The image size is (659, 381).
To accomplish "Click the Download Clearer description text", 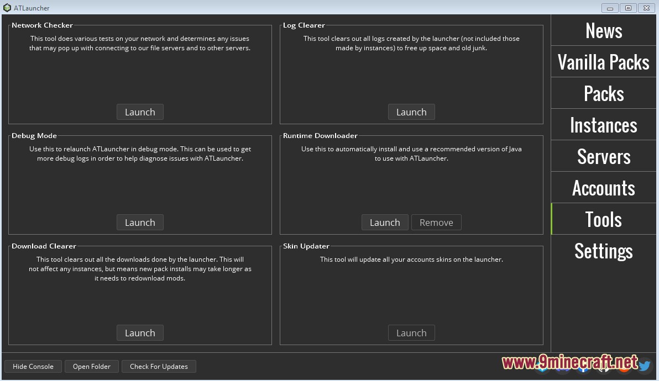I will click(140, 268).
